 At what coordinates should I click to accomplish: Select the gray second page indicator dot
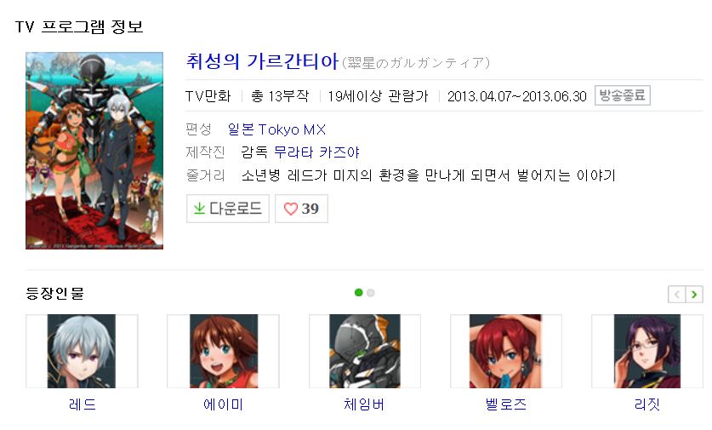pos(371,293)
